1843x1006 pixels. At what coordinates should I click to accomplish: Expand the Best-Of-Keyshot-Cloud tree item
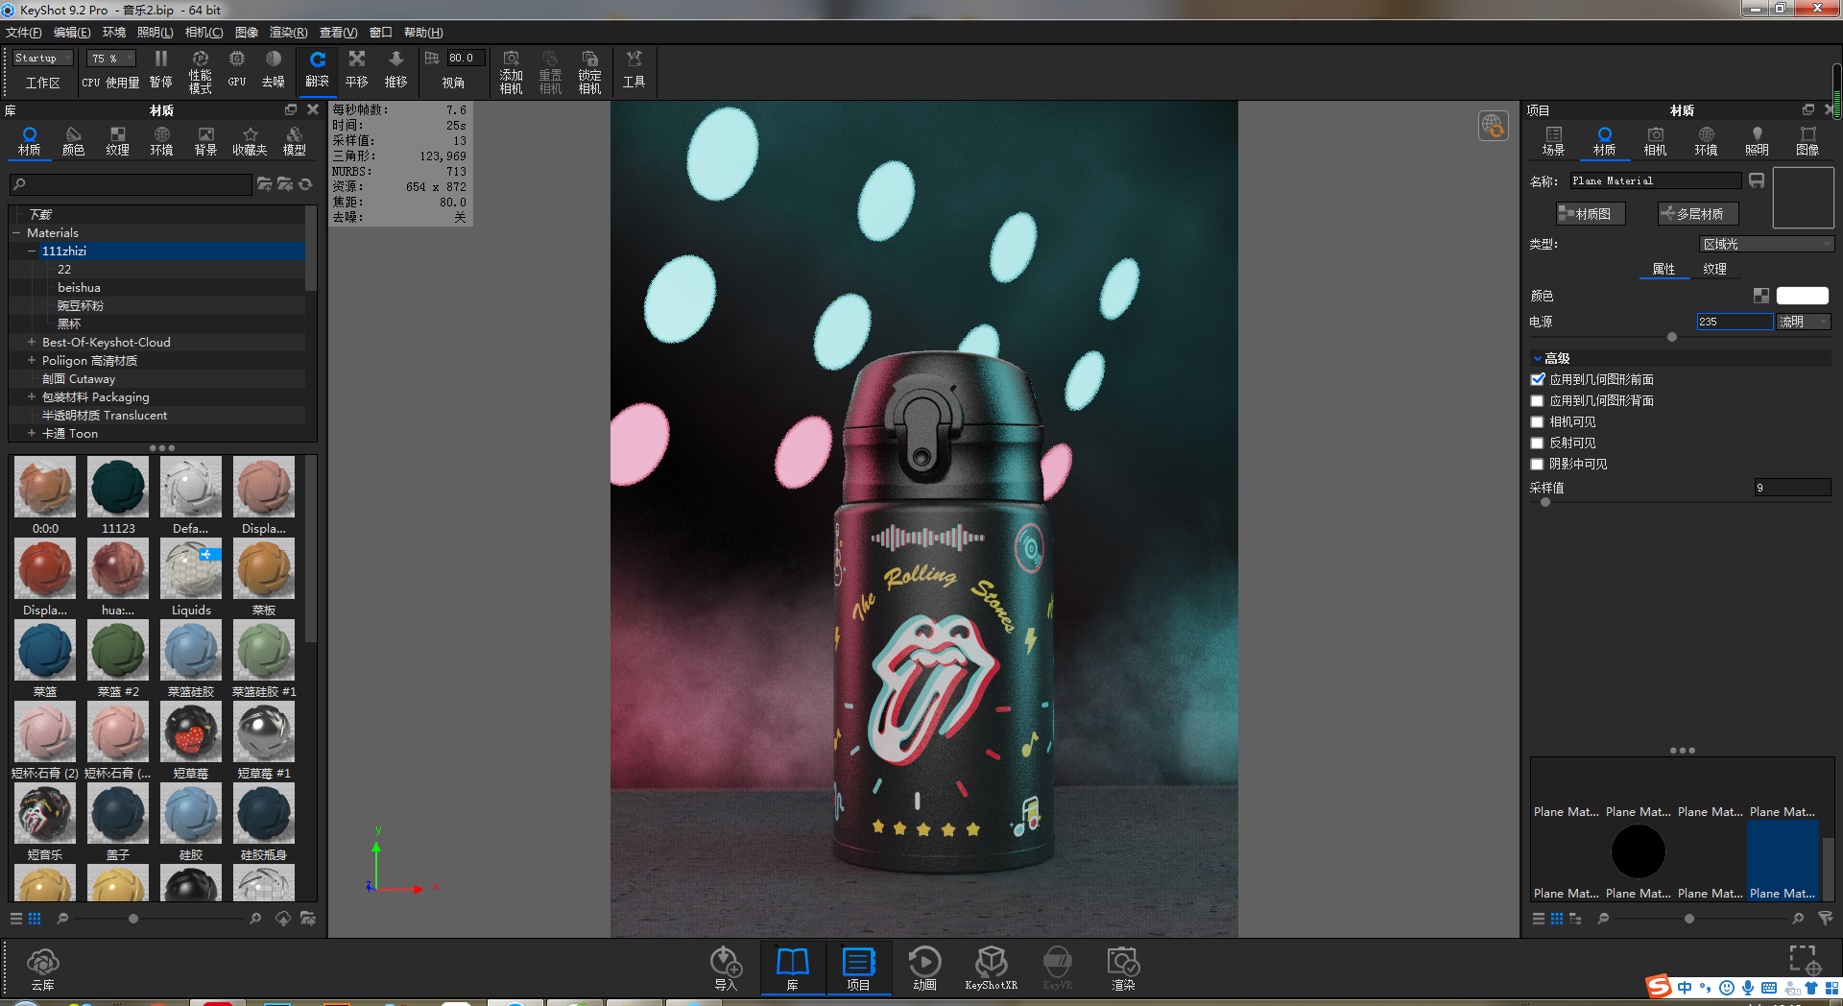(x=32, y=342)
